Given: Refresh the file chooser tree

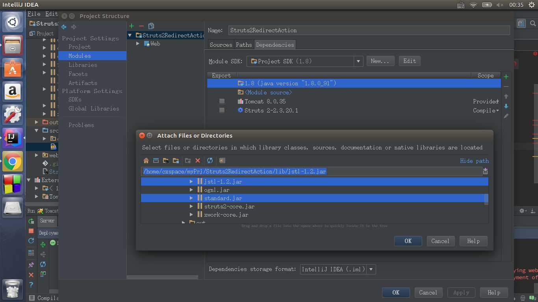Looking at the screenshot, I should (x=210, y=160).
